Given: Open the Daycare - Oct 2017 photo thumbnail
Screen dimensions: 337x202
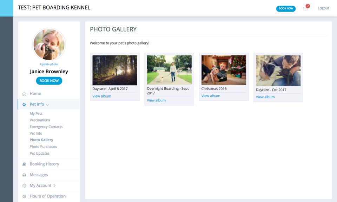Looking at the screenshot, I should click(278, 70).
